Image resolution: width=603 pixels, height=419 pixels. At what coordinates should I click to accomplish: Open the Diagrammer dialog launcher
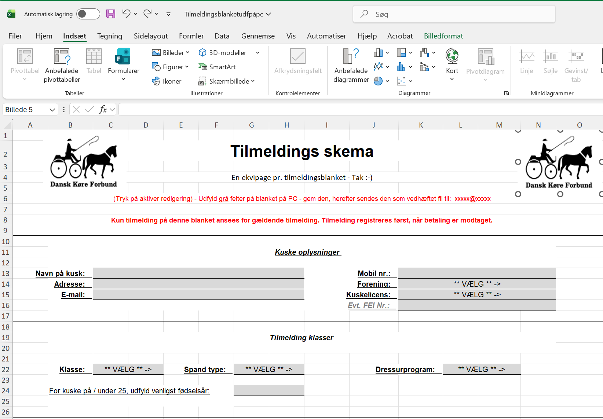click(506, 93)
